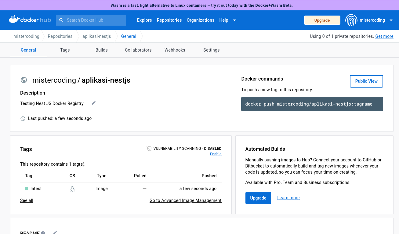Click the See all tags link
The image size is (399, 234).
click(27, 200)
